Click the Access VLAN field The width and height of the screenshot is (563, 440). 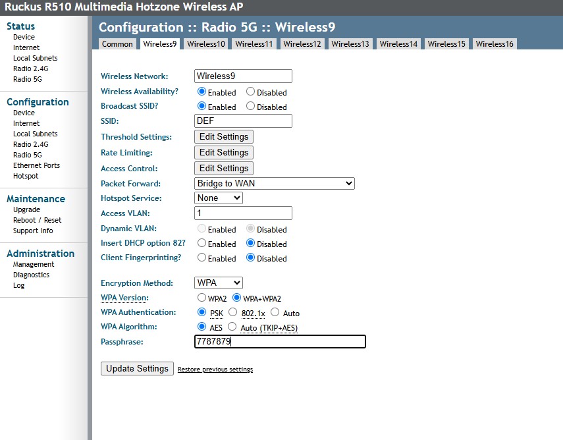coord(243,213)
